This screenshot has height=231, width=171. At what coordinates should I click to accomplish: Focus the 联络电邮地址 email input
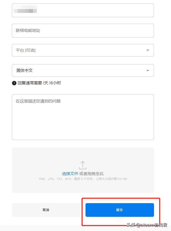(x=83, y=30)
